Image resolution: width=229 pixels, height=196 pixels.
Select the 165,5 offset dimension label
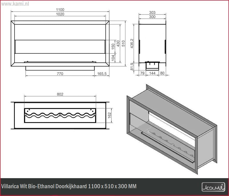[102, 74]
